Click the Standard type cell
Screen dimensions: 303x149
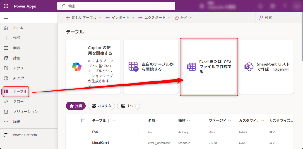pyautogui.click(x=184, y=143)
